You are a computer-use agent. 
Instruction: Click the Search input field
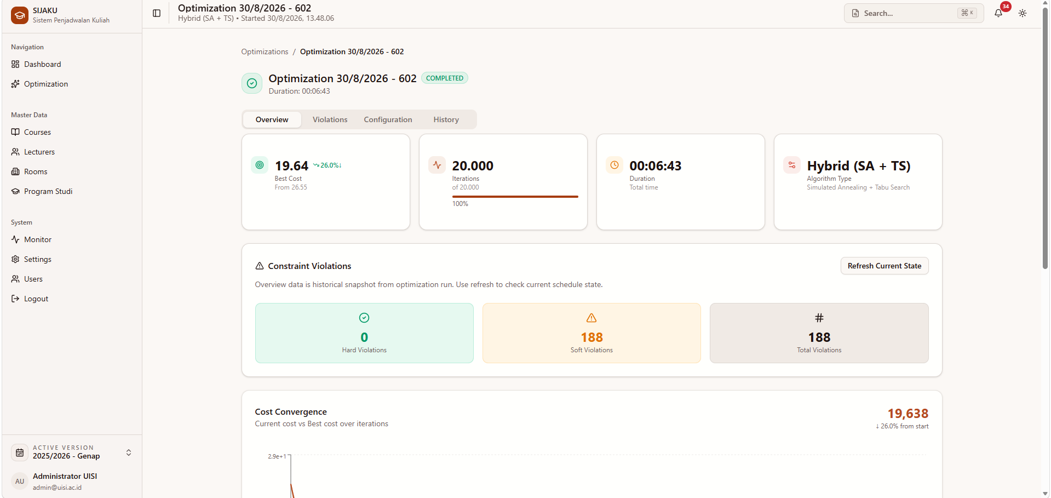click(x=914, y=13)
